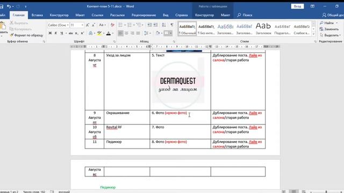The image size is (344, 193).
Task: Open font size dropdown 11
Action: 82,25
